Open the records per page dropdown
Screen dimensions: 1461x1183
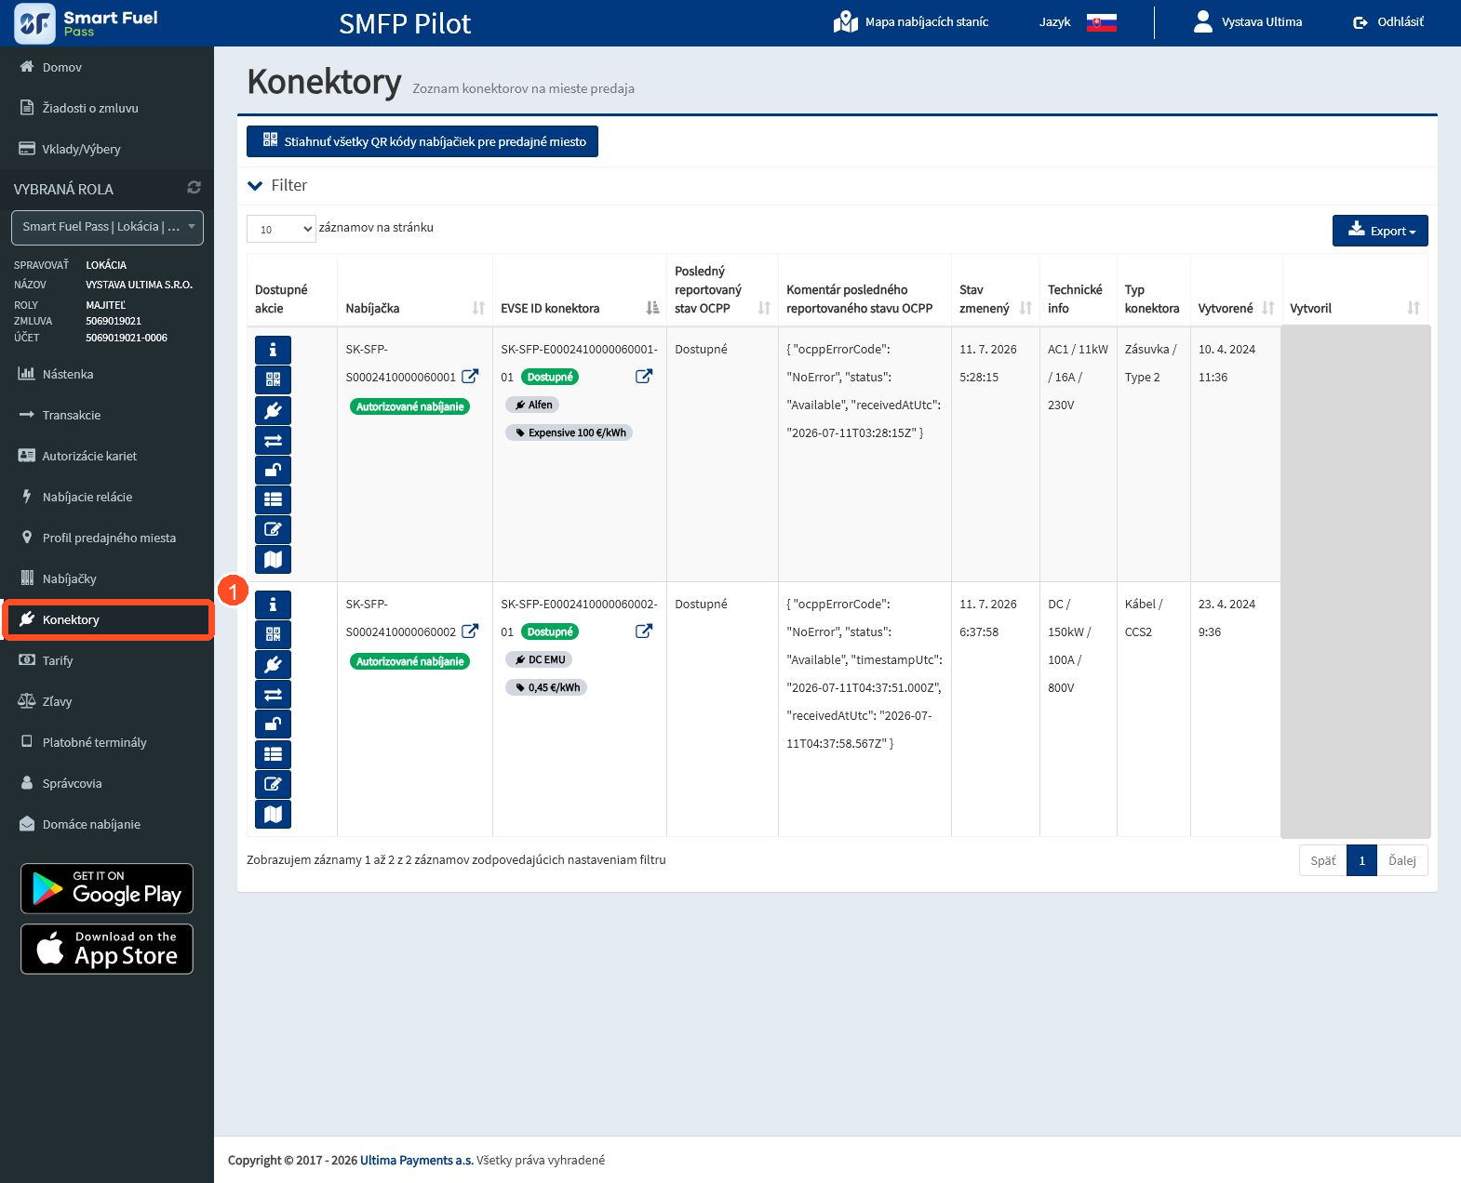pyautogui.click(x=281, y=229)
